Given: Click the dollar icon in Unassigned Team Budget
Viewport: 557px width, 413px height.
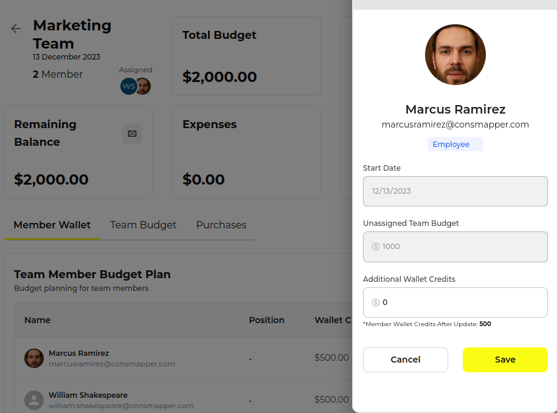Looking at the screenshot, I should (x=375, y=247).
